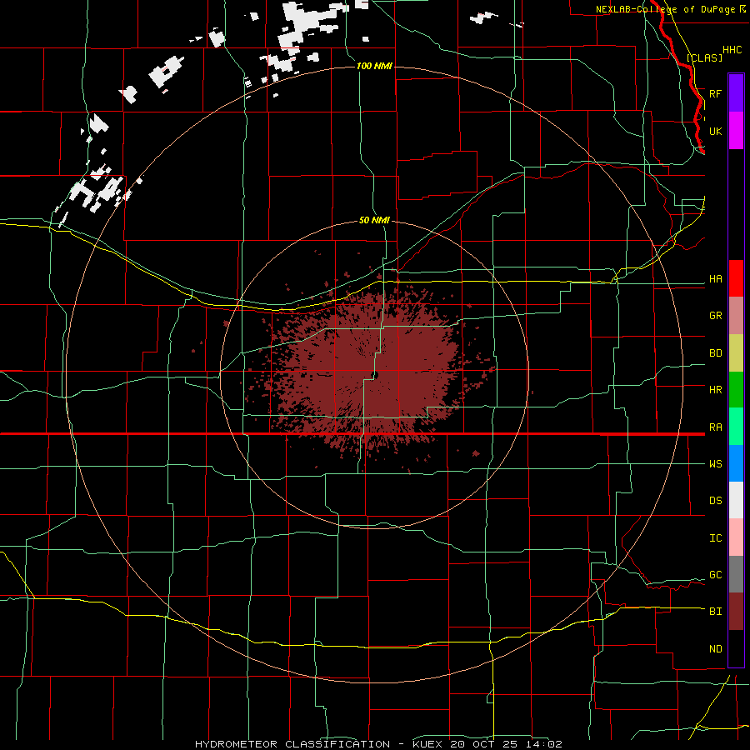Click the UK magenta color swatch
The width and height of the screenshot is (750, 750).
pyautogui.click(x=736, y=131)
